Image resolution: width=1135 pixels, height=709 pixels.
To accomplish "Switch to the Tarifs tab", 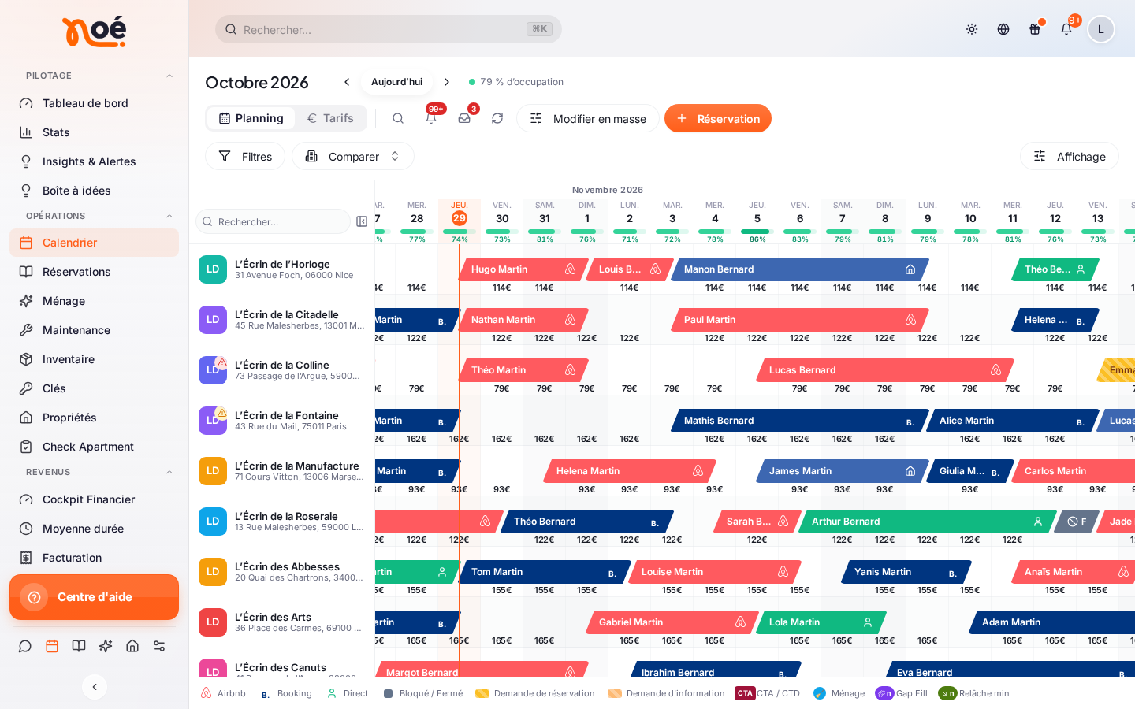I will click(x=330, y=118).
